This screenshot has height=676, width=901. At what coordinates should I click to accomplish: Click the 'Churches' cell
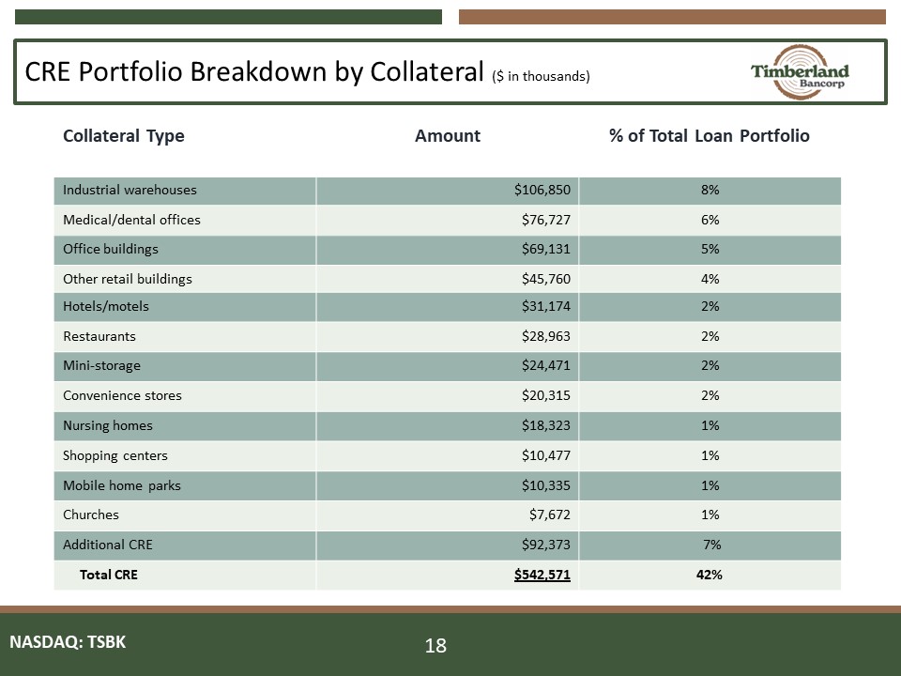[x=91, y=515]
